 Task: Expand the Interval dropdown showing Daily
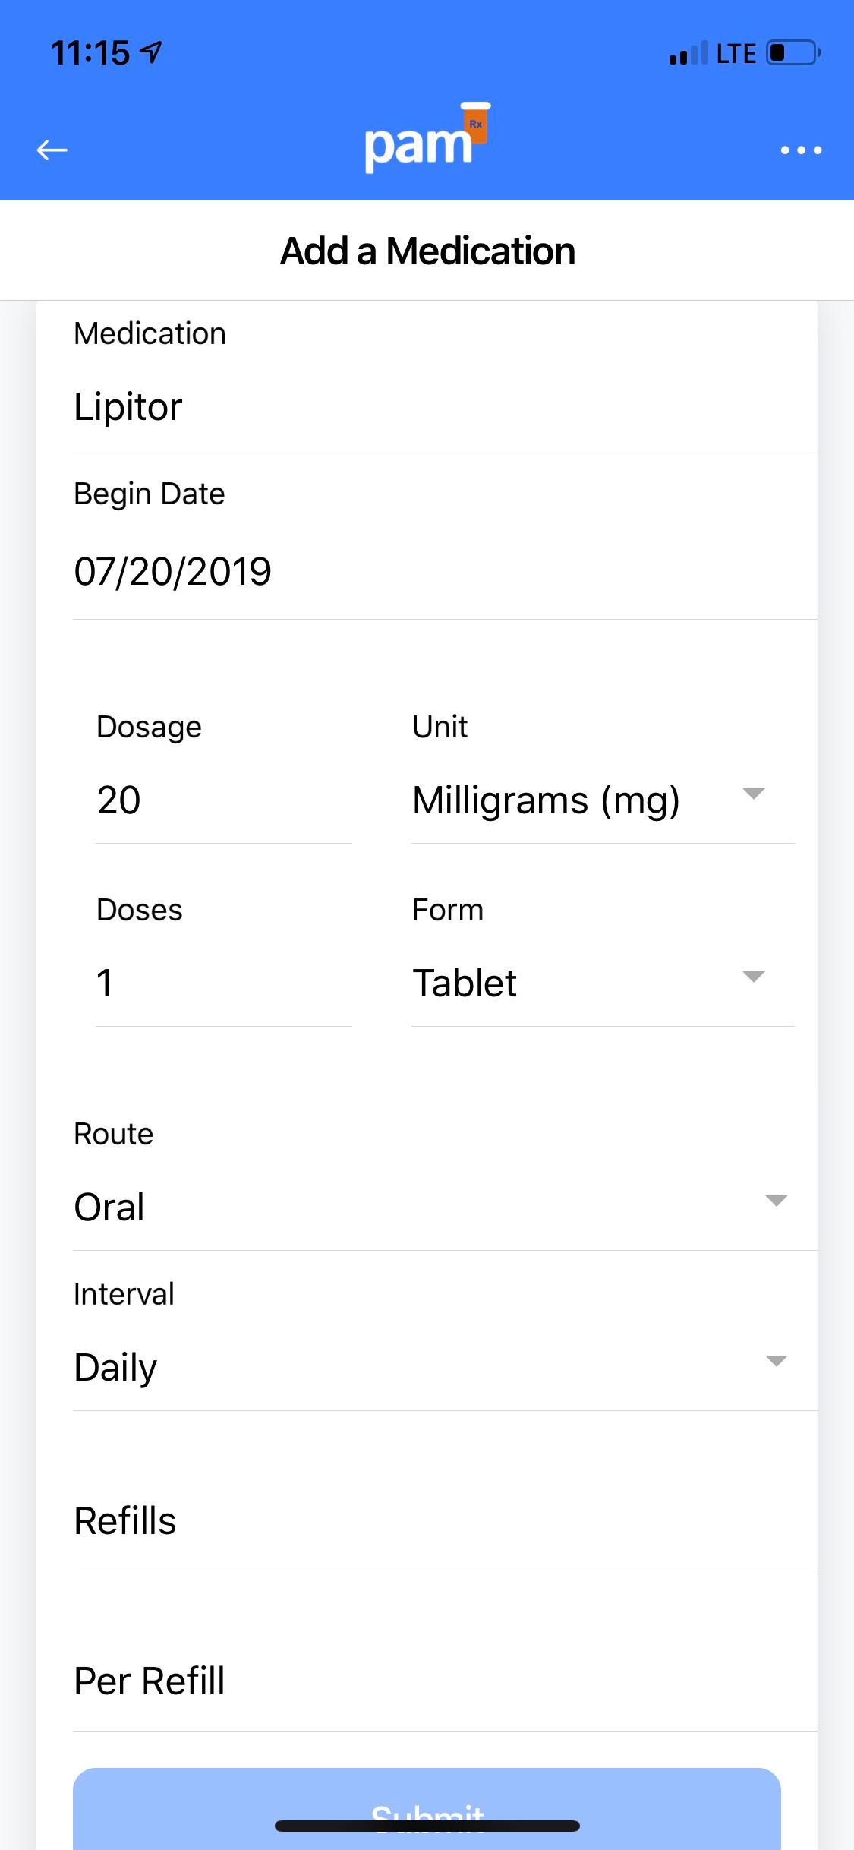pyautogui.click(x=776, y=1362)
